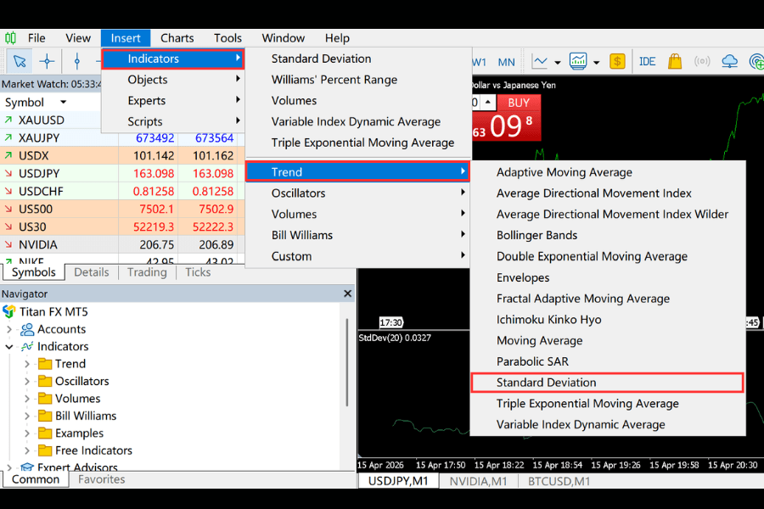Click the Titan FX MT5 shield icon
The height and width of the screenshot is (509, 764).
tap(8, 311)
